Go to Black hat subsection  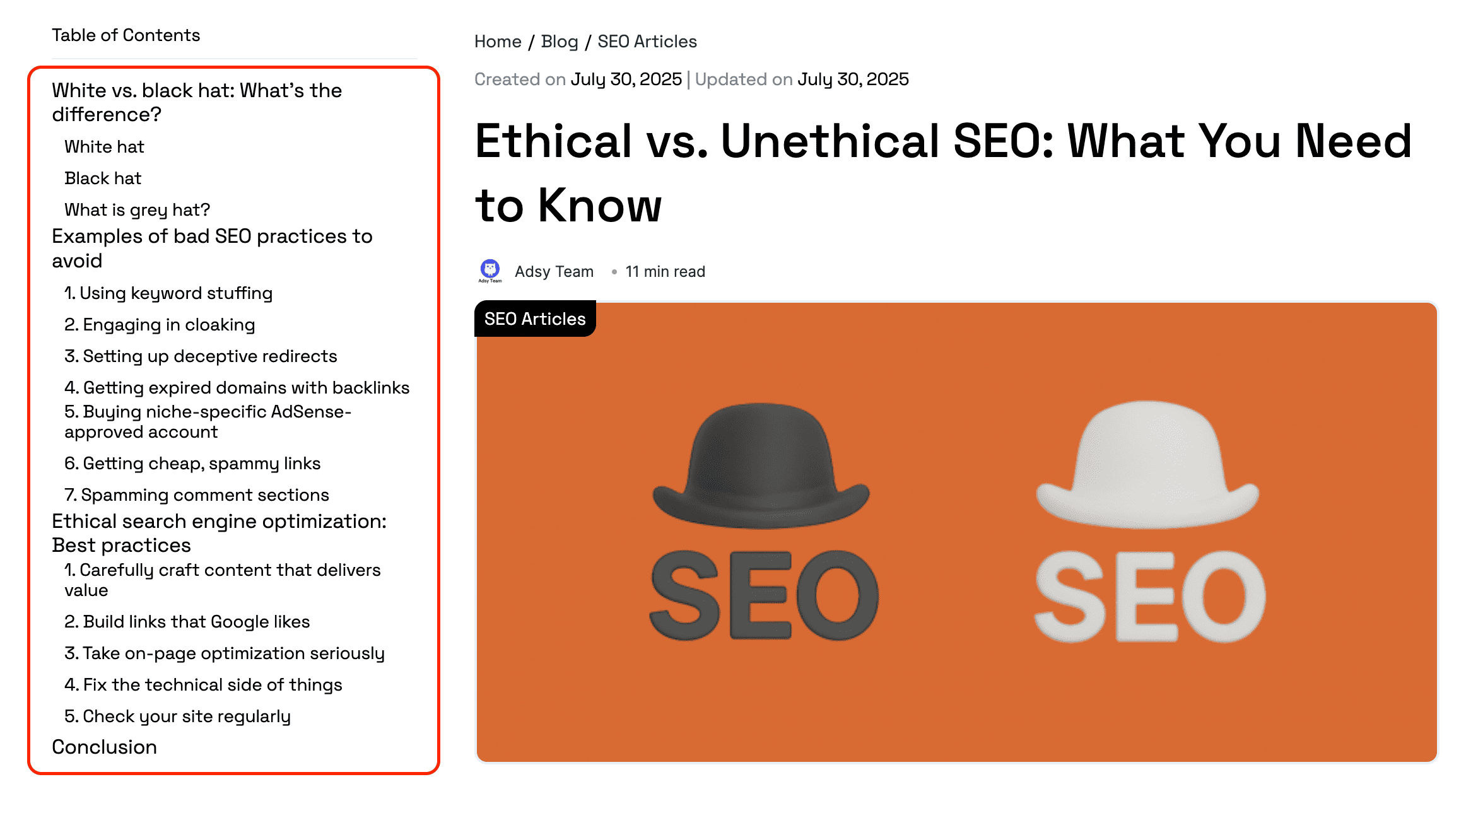click(103, 178)
